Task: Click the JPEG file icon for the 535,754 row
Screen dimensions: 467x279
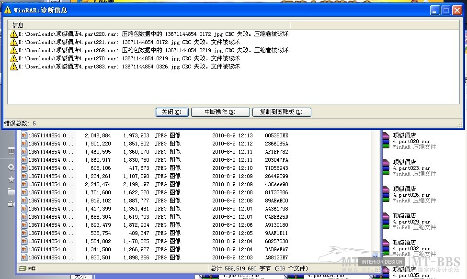Action: 24,233
